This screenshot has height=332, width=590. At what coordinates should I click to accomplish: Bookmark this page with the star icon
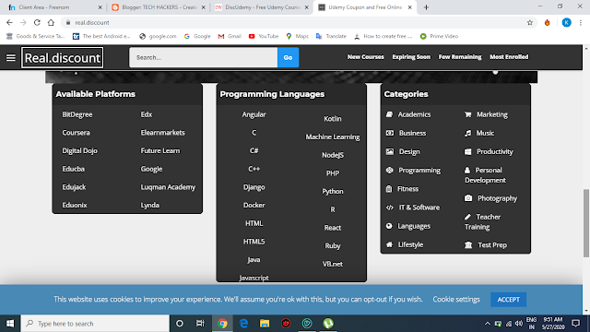pos(530,22)
